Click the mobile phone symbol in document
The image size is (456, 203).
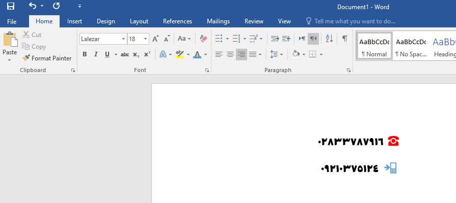click(x=391, y=168)
